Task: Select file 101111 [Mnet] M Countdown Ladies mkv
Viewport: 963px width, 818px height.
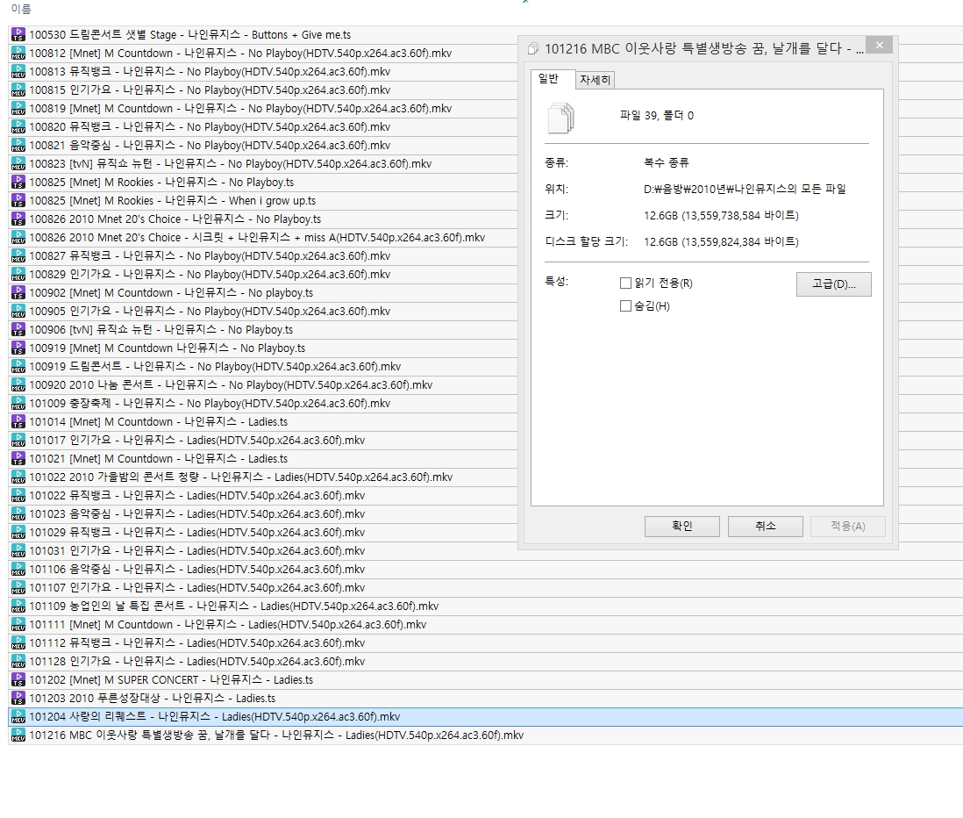Action: pos(228,625)
